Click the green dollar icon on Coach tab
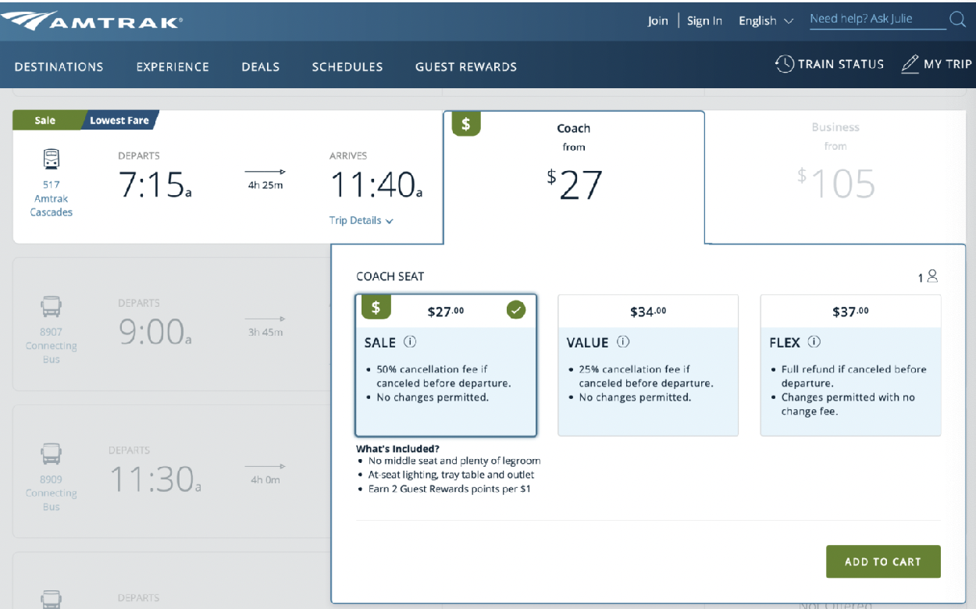 (466, 124)
